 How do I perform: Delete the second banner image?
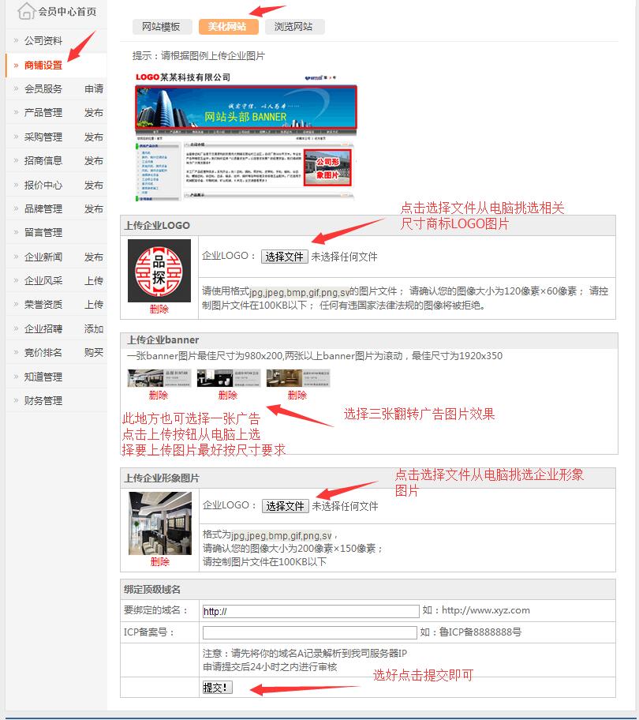point(228,396)
